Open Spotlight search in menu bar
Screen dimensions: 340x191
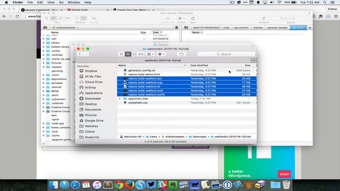click(325, 2)
